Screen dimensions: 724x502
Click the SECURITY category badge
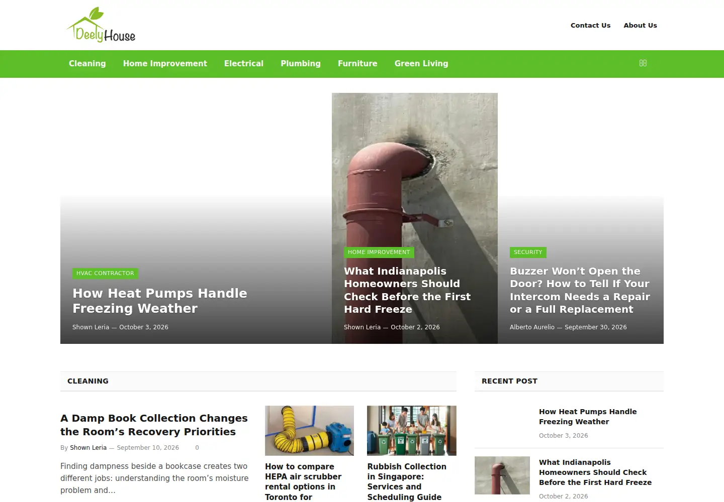[x=528, y=252]
